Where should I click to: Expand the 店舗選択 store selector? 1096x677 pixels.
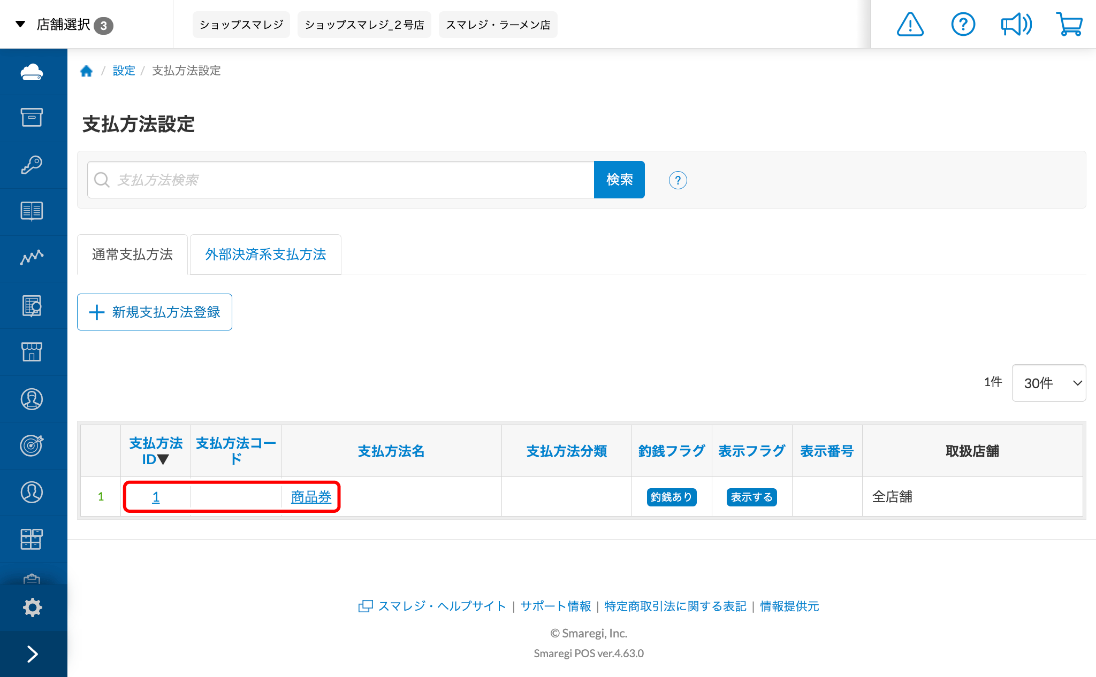tap(64, 25)
